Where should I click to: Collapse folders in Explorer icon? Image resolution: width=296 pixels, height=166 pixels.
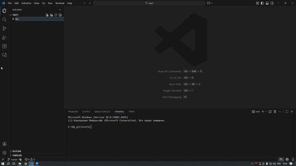click(60, 15)
